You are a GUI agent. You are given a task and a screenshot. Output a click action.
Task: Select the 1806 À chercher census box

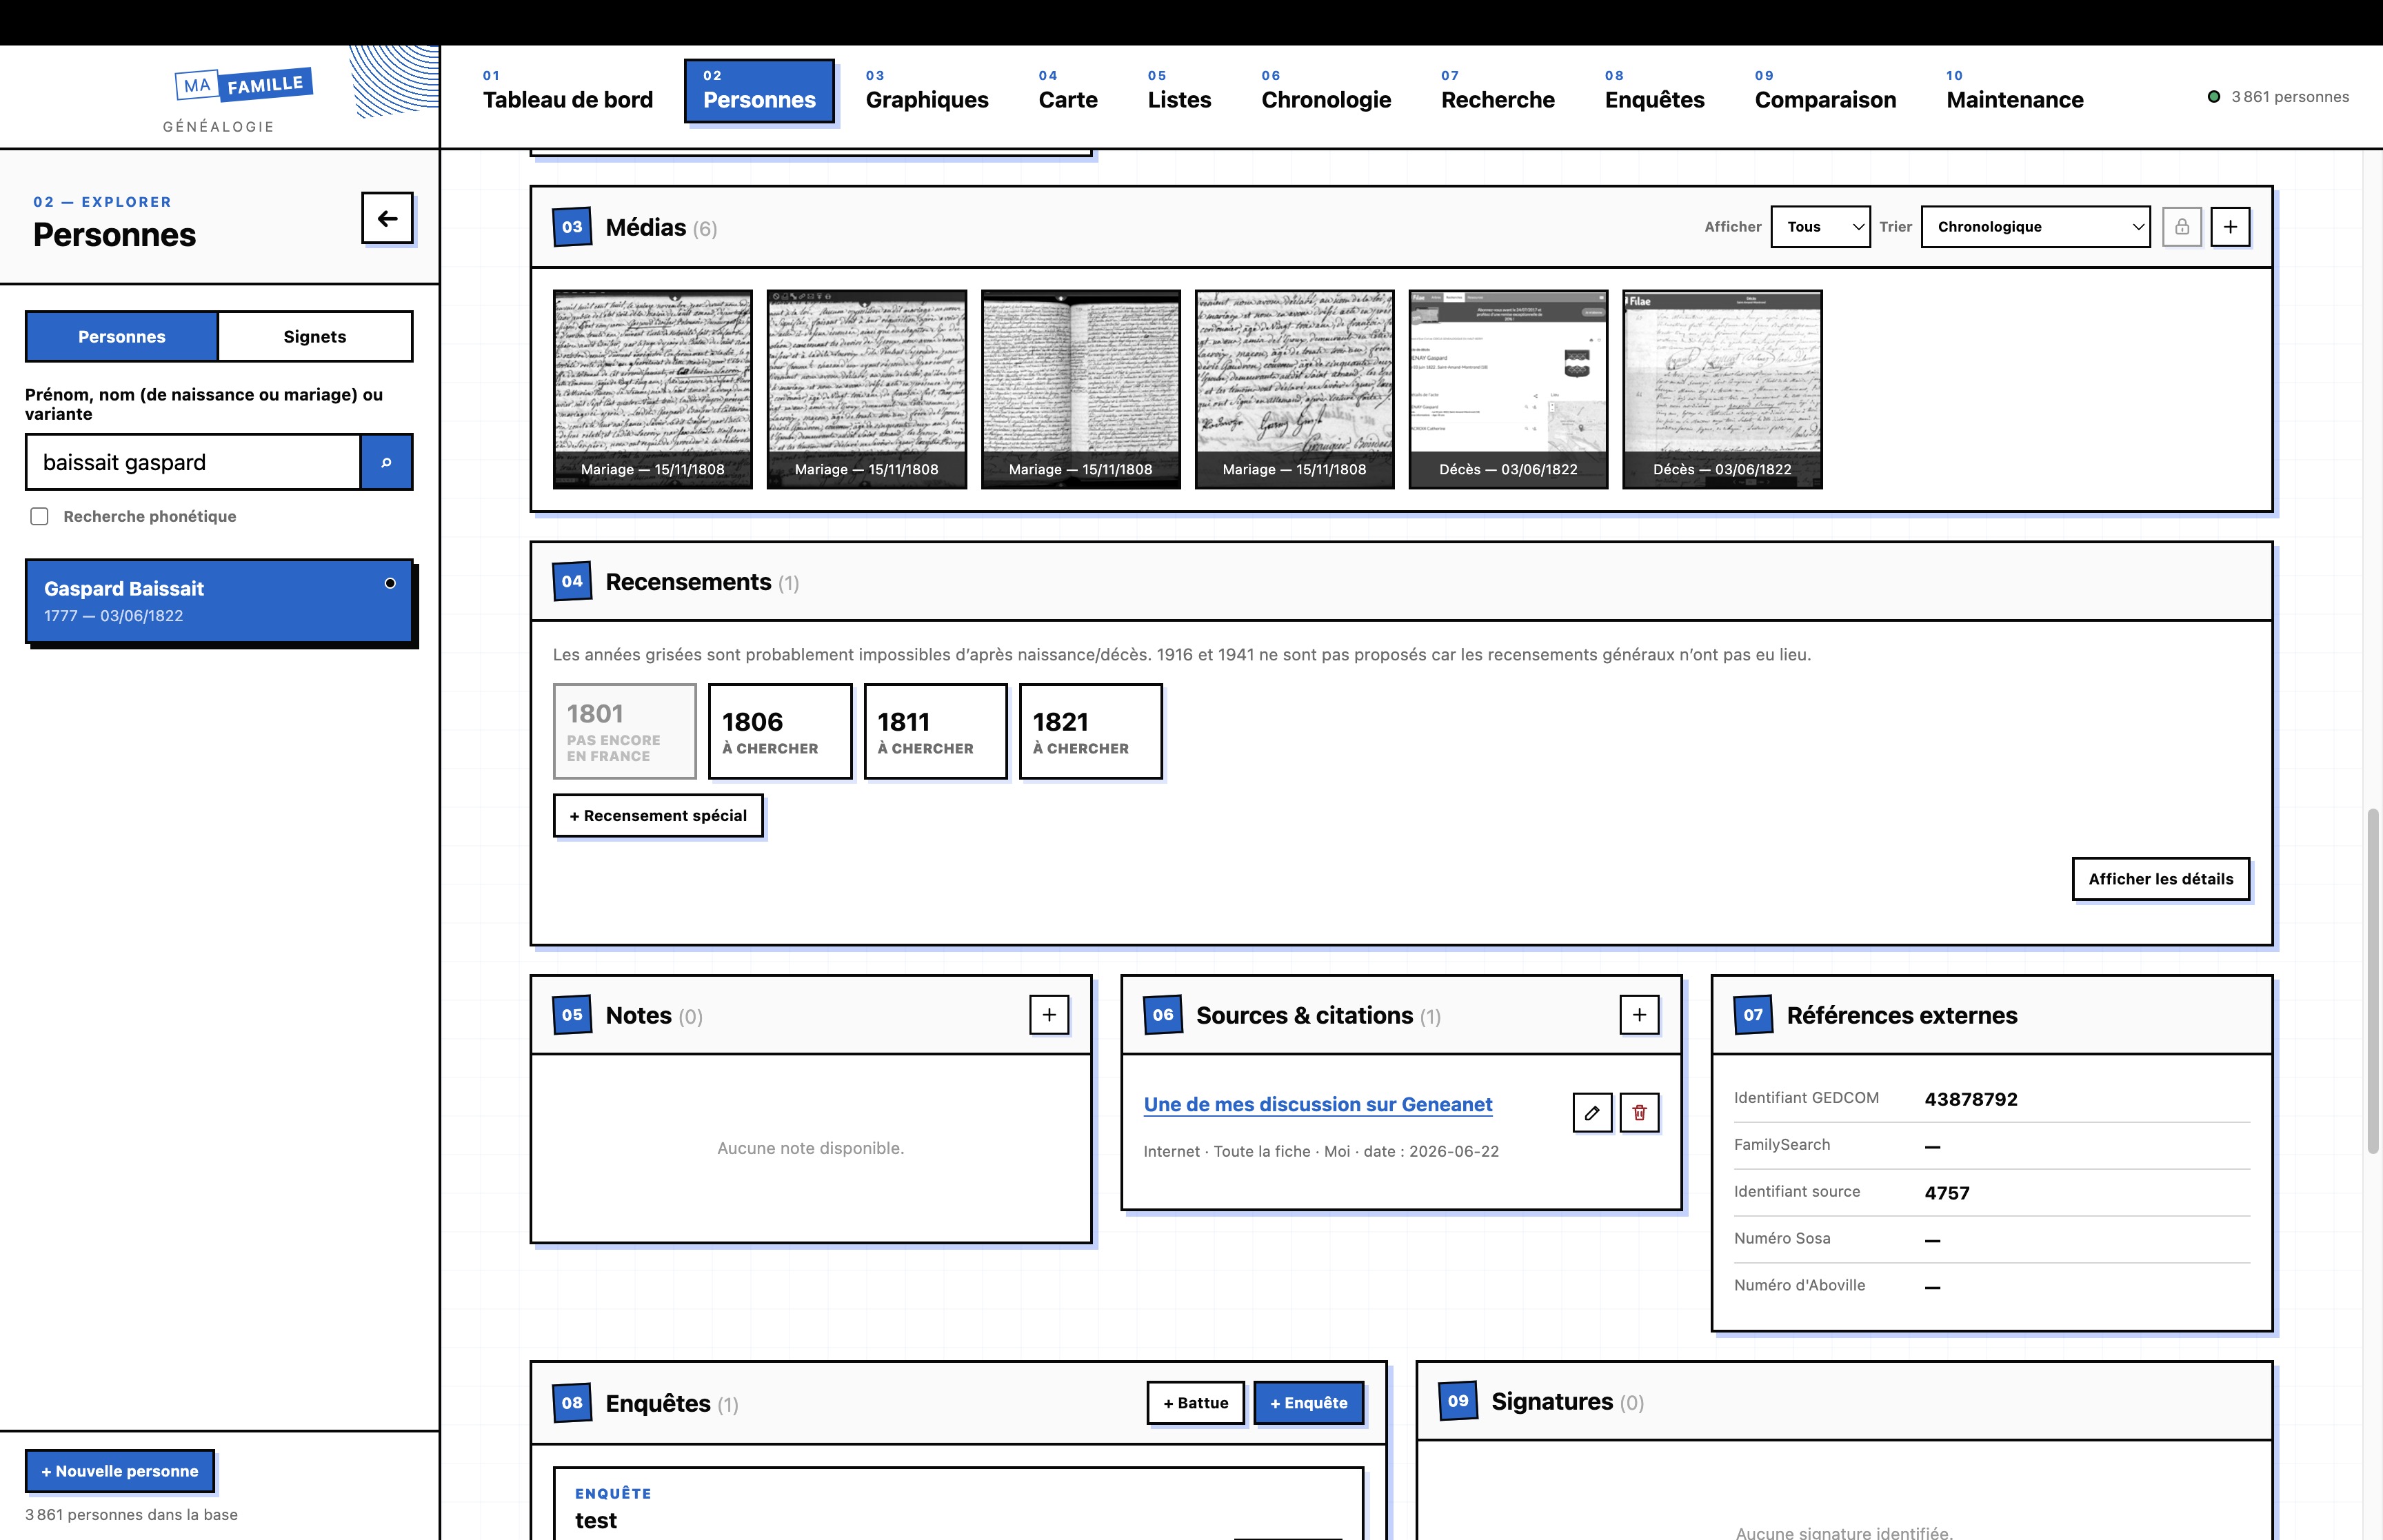point(780,731)
